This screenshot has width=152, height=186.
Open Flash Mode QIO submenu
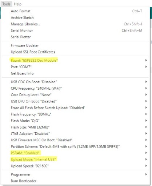(x=75, y=121)
